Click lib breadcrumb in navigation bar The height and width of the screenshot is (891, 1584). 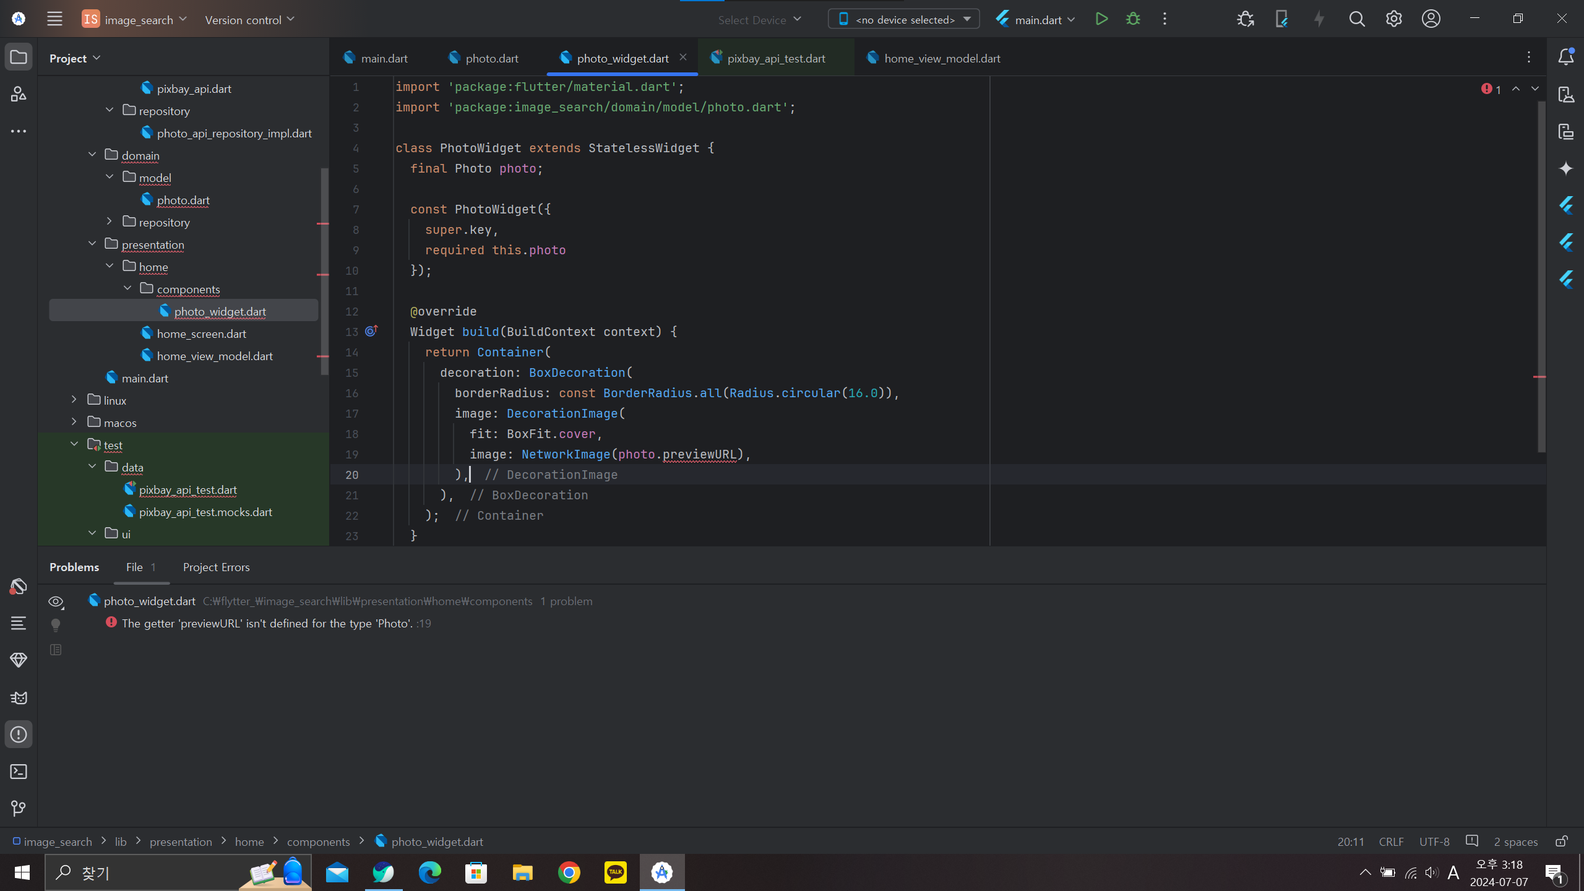point(121,841)
